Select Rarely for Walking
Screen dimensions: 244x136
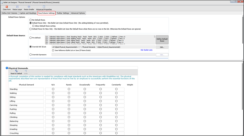tap(69, 93)
